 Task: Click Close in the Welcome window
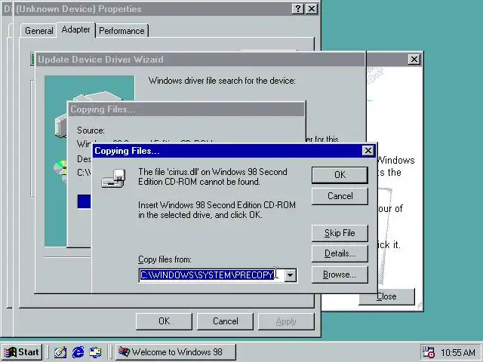coord(386,296)
